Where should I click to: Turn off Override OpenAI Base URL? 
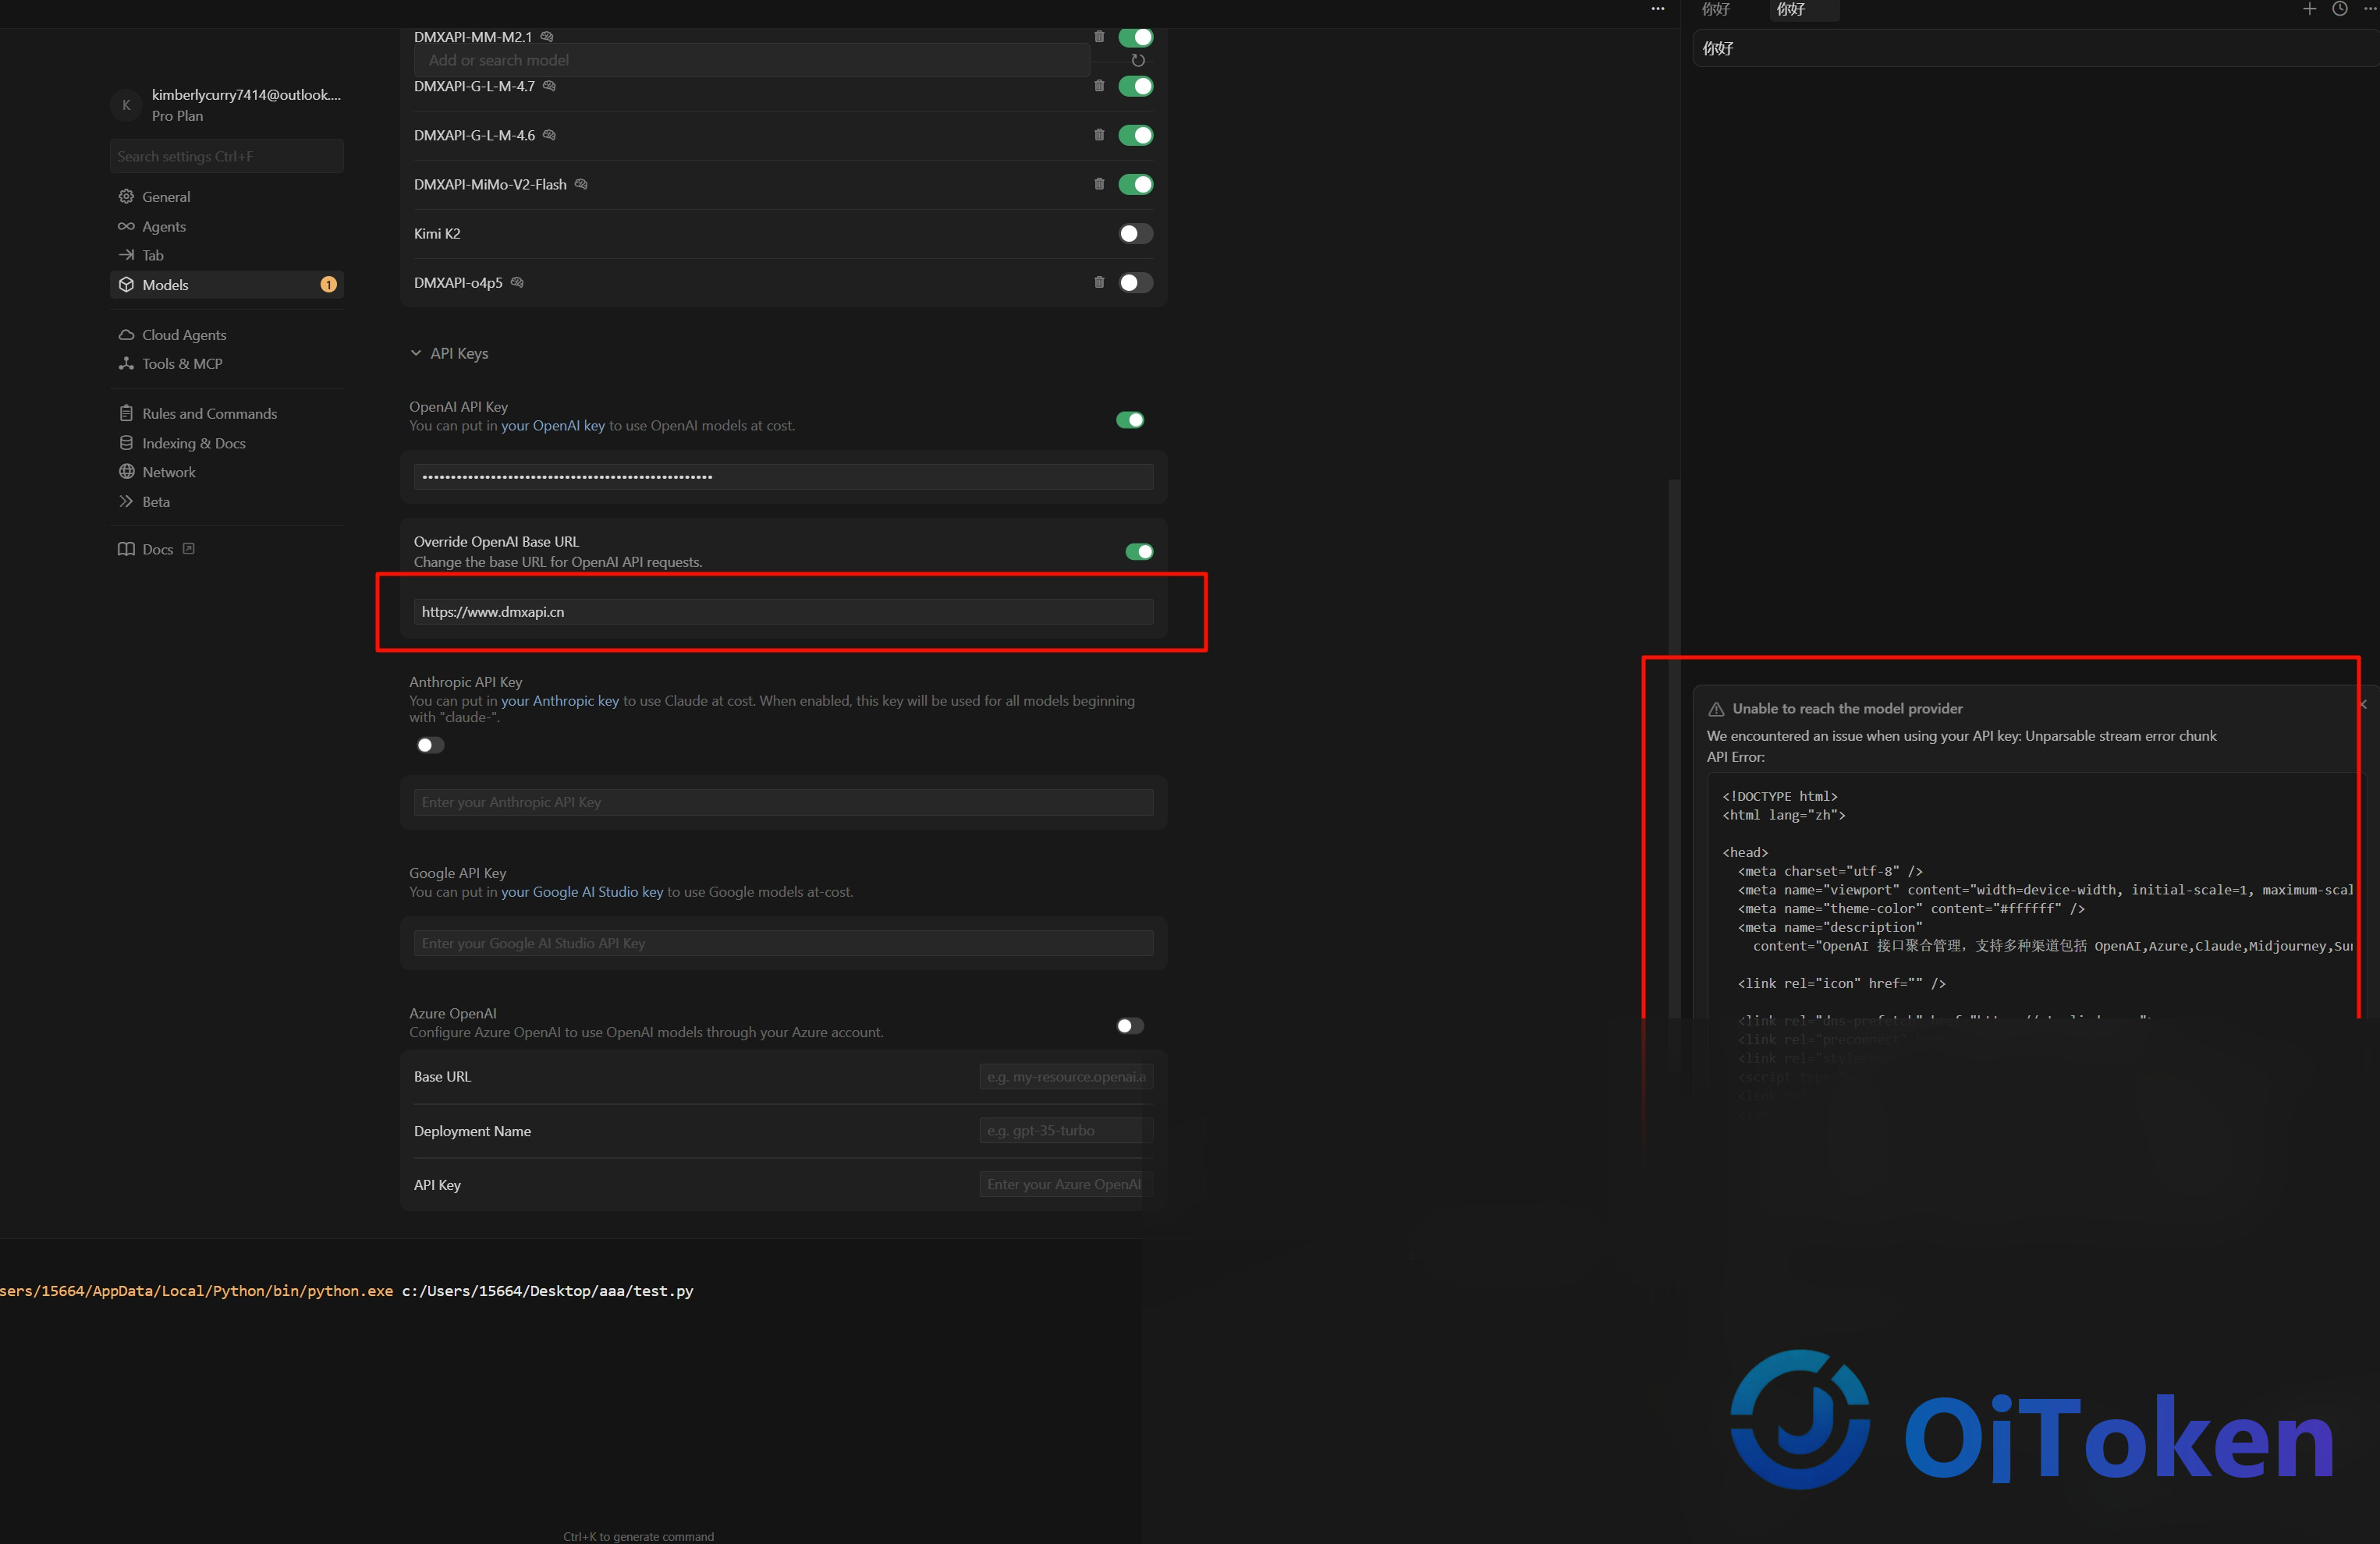[1139, 551]
